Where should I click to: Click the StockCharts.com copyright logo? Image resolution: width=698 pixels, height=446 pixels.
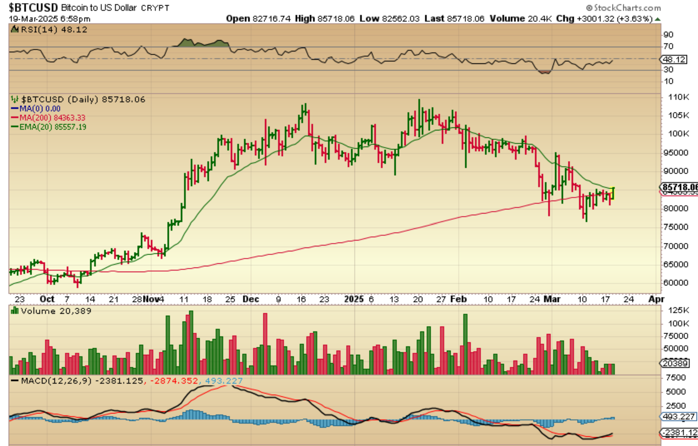623,8
